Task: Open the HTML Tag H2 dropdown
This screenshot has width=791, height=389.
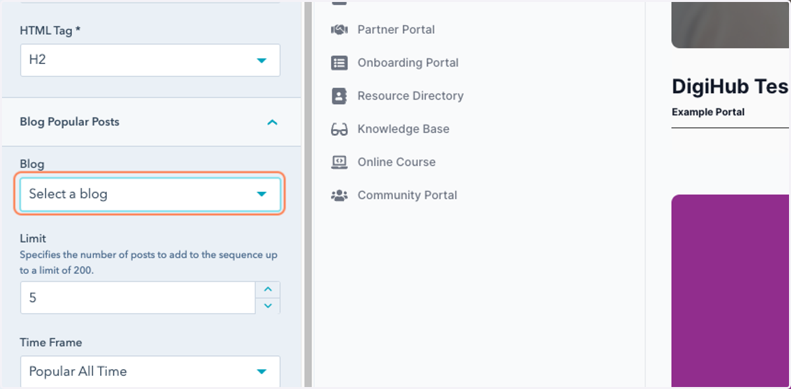Action: (150, 60)
